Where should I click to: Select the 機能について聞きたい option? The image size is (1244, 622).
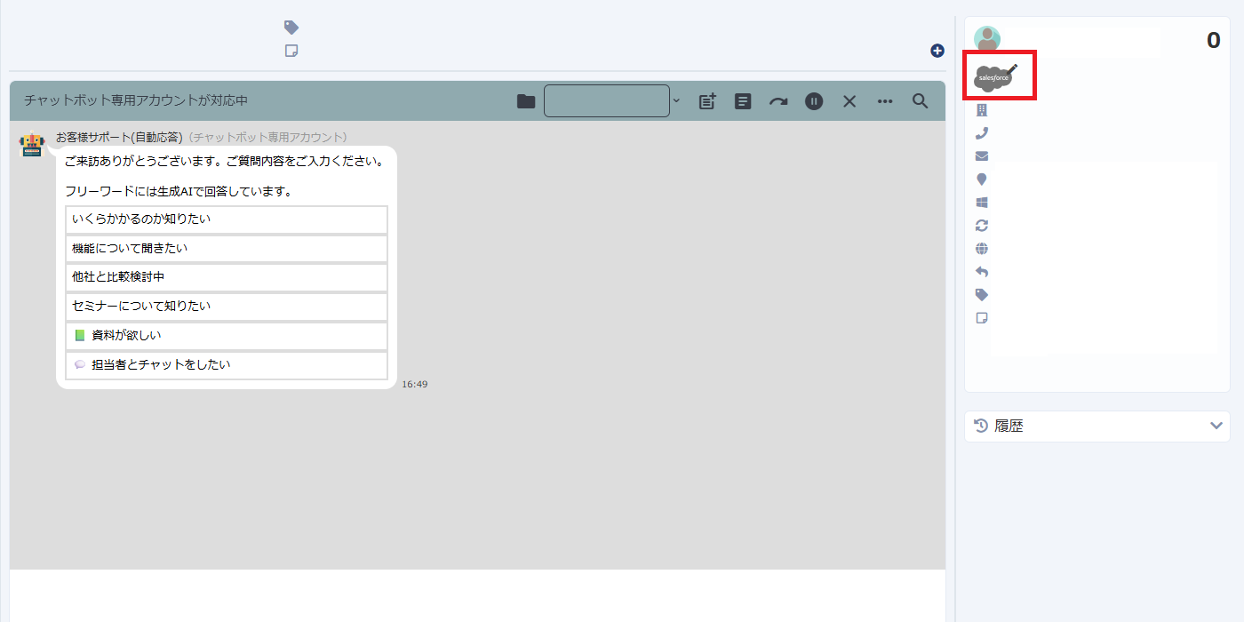[227, 248]
